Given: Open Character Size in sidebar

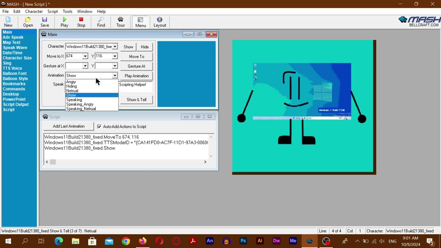Looking at the screenshot, I should (17, 58).
